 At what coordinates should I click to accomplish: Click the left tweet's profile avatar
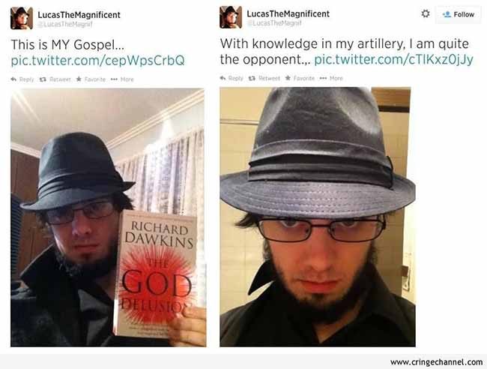click(x=22, y=18)
